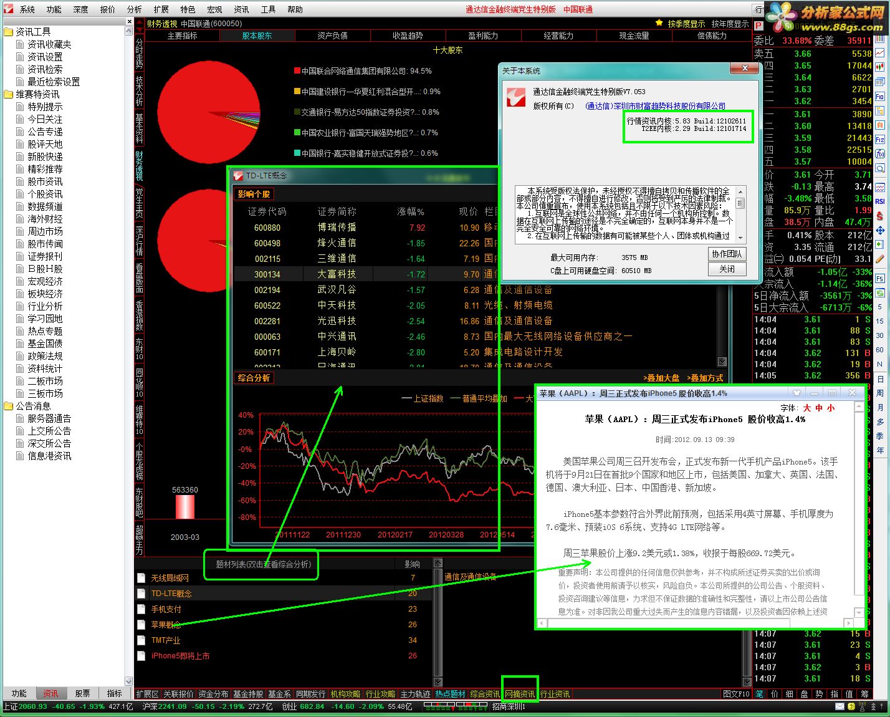The height and width of the screenshot is (717, 890).
Task: Click the magnifier stock search icon
Action: click(x=880, y=168)
